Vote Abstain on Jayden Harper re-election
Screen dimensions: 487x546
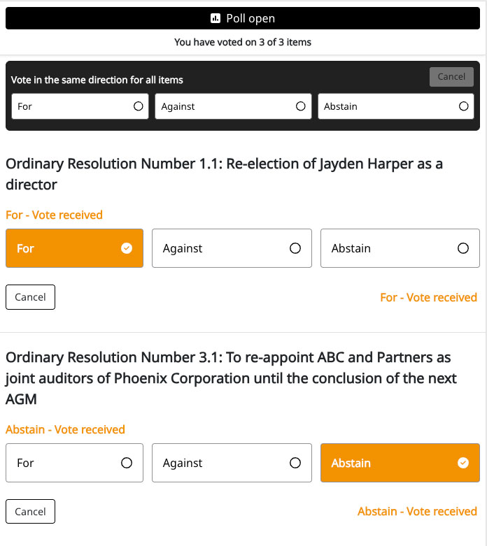(x=400, y=248)
